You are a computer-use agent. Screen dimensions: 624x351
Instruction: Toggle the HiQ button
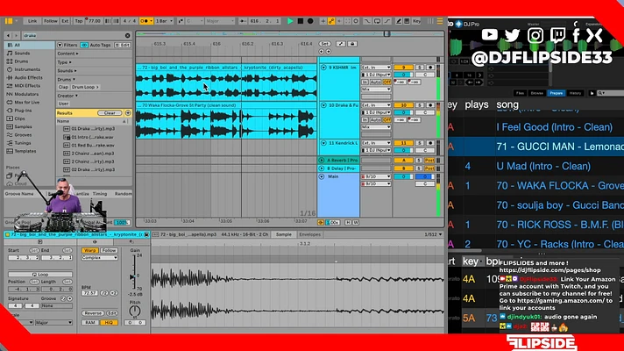click(x=109, y=322)
